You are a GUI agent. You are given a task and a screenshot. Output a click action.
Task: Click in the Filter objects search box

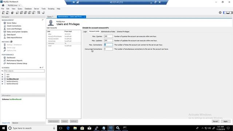(24, 71)
